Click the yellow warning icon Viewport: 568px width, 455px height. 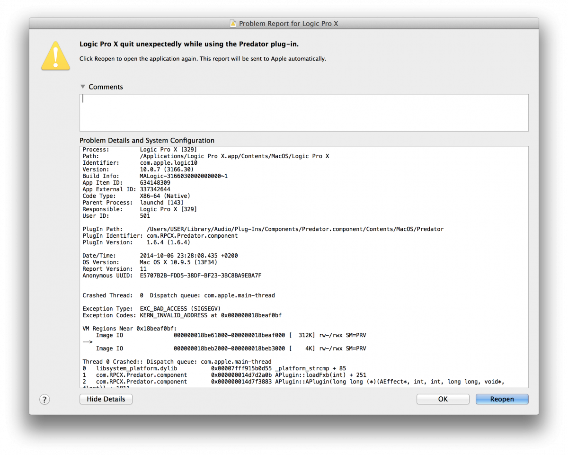point(56,55)
